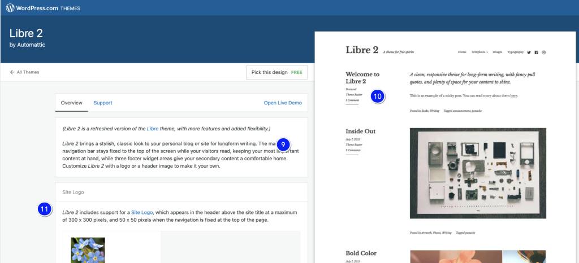Click the blue number 10 annotation badge
The height and width of the screenshot is (263, 579).
coord(378,97)
